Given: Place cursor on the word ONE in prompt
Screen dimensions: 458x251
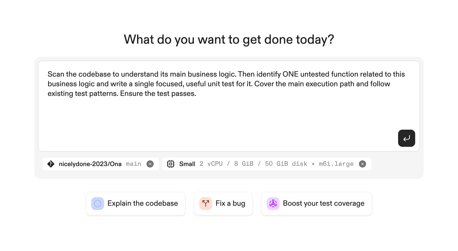Looking at the screenshot, I should [x=290, y=74].
